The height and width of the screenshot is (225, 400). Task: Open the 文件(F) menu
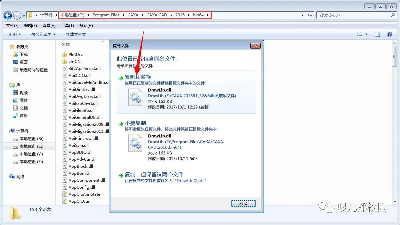[12, 26]
